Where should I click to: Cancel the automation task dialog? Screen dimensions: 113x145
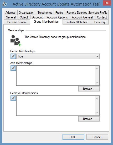pos(97,137)
